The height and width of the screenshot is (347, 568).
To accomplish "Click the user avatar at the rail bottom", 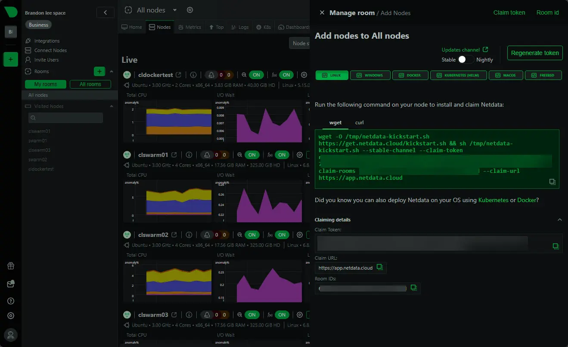I will (x=11, y=335).
